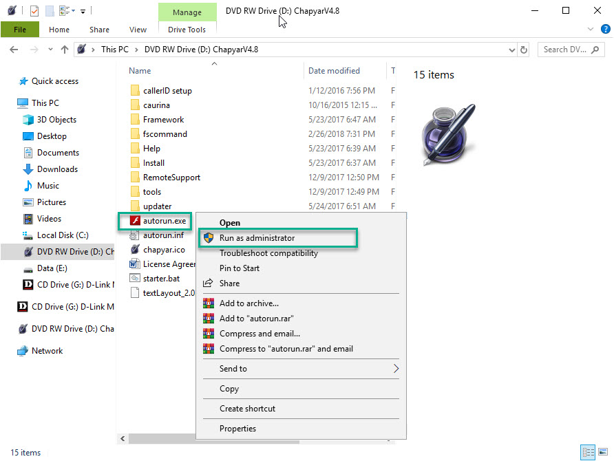Select the caurina folder icon
The height and width of the screenshot is (461, 614).
(x=135, y=105)
